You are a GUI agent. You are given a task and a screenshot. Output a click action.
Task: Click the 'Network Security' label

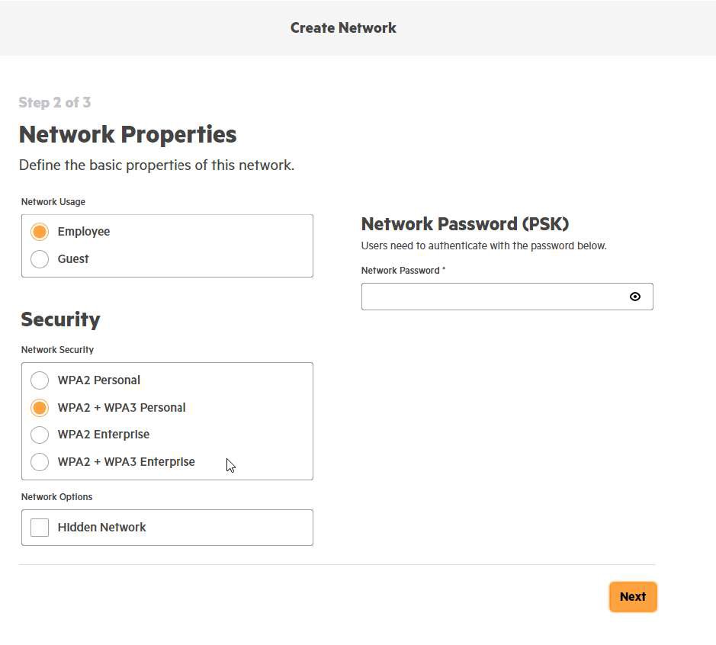[57, 350]
